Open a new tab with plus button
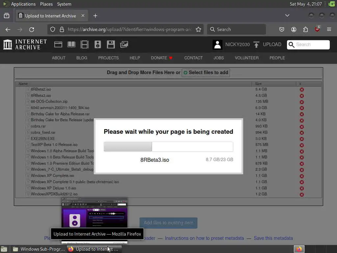This screenshot has width=337, height=253. tap(95, 16)
